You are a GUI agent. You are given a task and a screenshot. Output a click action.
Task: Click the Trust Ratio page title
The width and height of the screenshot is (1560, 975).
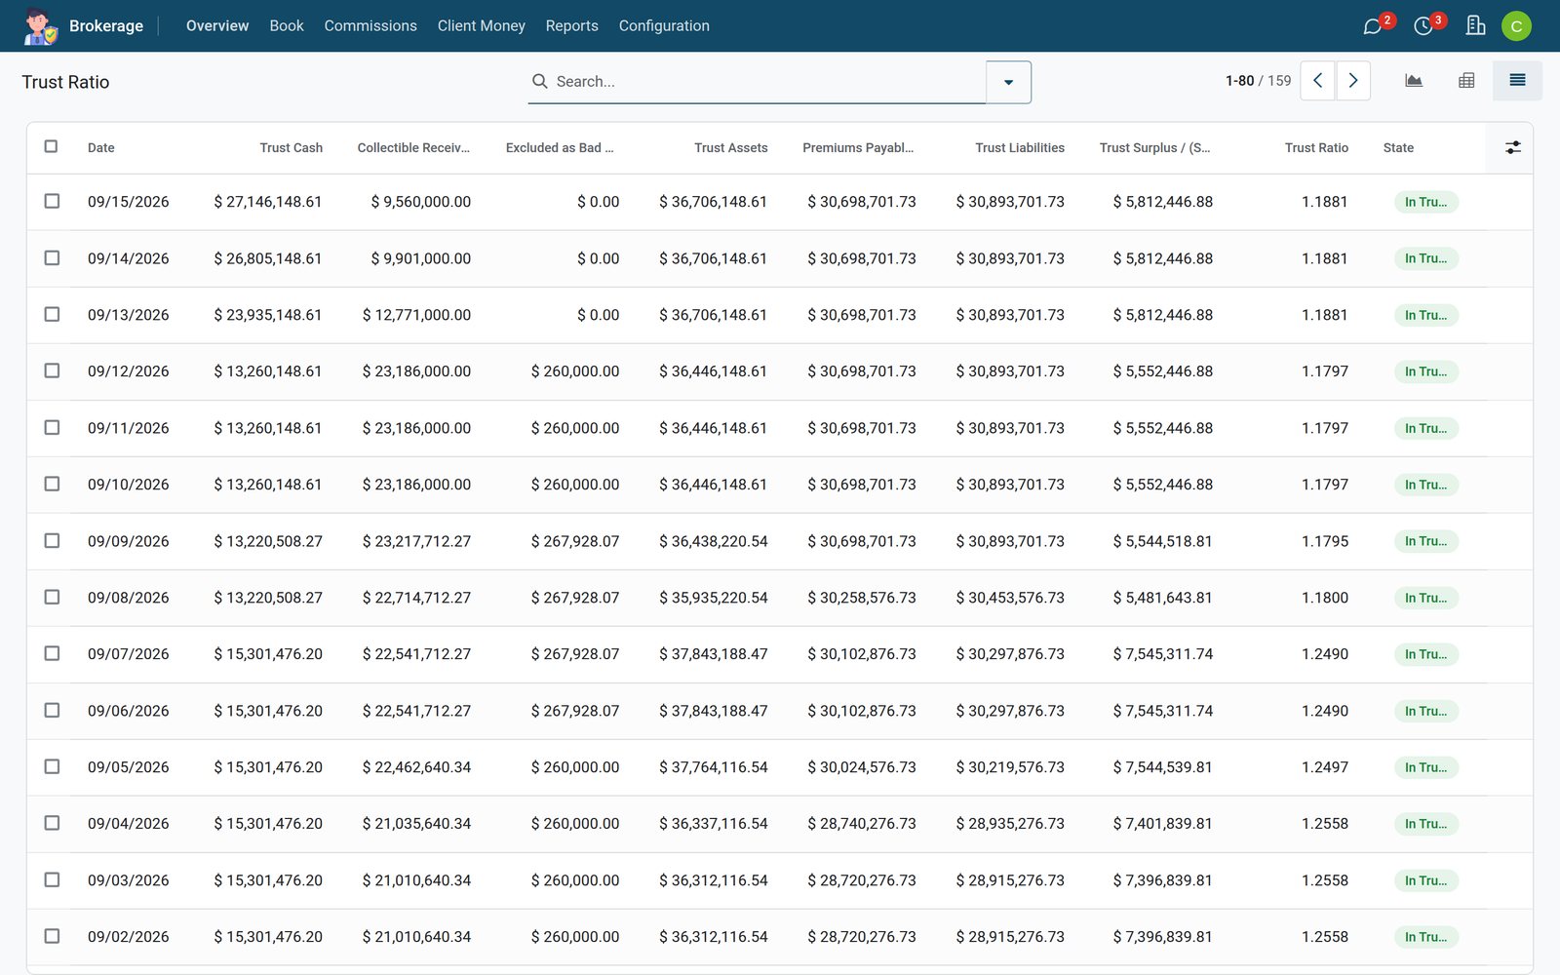pyautogui.click(x=65, y=82)
